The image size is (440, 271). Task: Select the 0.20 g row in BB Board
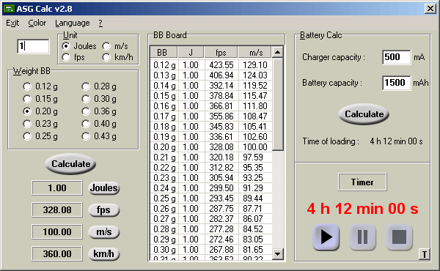pos(211,147)
